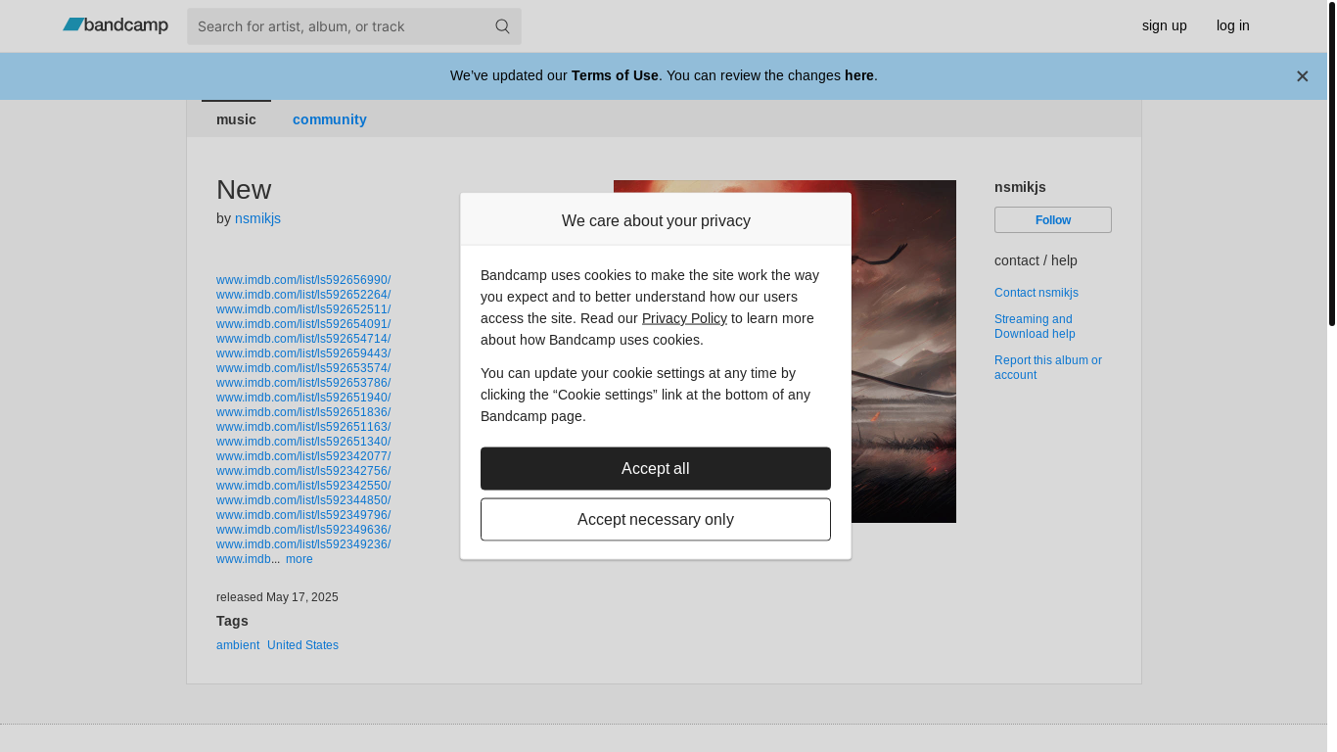The height and width of the screenshot is (752, 1337).
Task: Click the album title 'New'
Action: pos(244,190)
